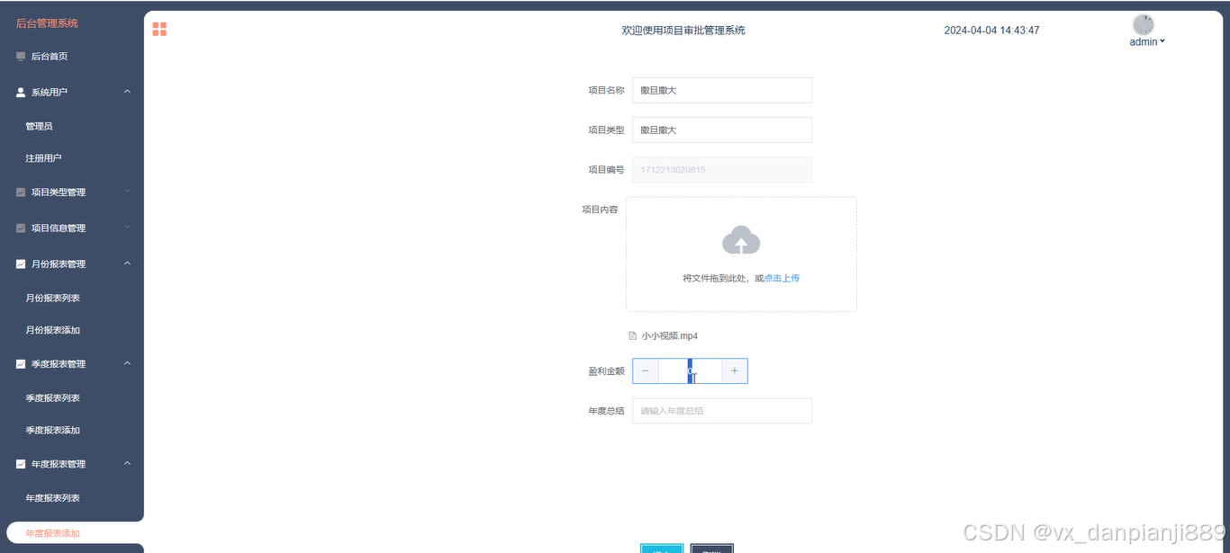The image size is (1230, 553).
Task: Click the dark cancel button below the form
Action: (712, 549)
